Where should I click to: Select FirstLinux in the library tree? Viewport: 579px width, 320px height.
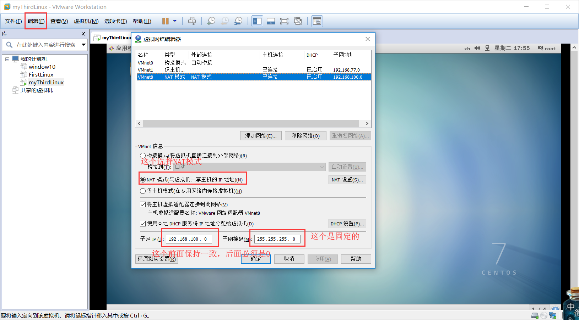pos(41,75)
